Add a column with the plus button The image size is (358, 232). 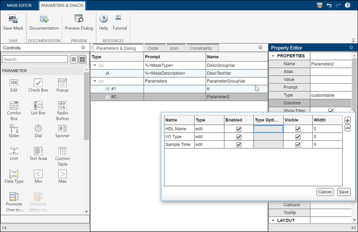click(x=347, y=121)
